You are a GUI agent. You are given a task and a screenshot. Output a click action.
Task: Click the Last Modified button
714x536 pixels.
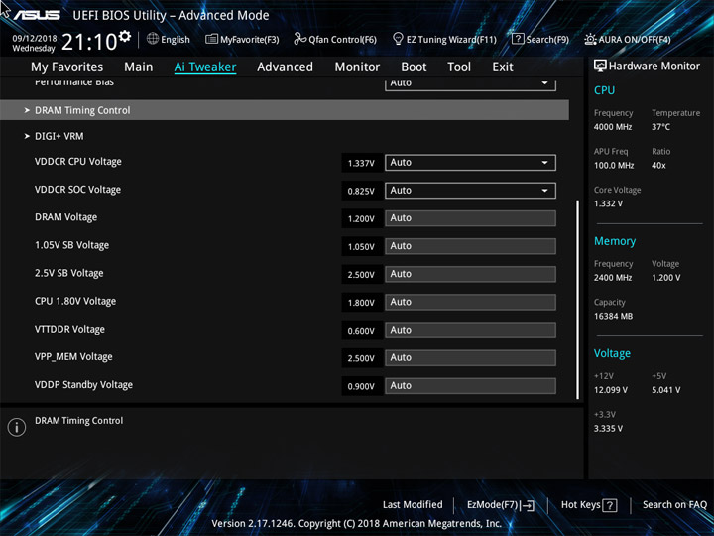pos(413,504)
